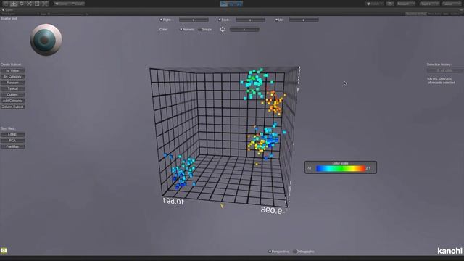Click the Play button in Unity toolbar

click(x=224, y=4)
